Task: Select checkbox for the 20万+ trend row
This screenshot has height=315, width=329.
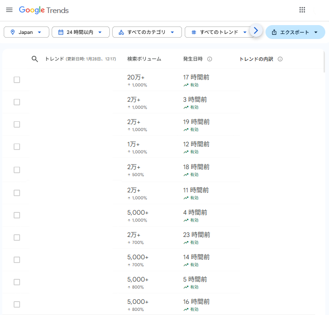Action: click(x=17, y=80)
